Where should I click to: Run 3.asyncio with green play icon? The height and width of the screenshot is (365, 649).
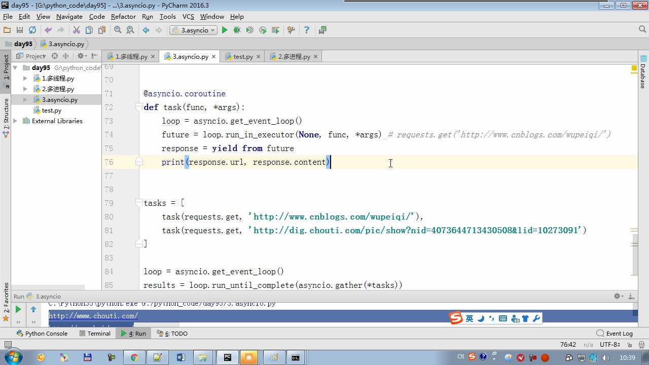(225, 30)
